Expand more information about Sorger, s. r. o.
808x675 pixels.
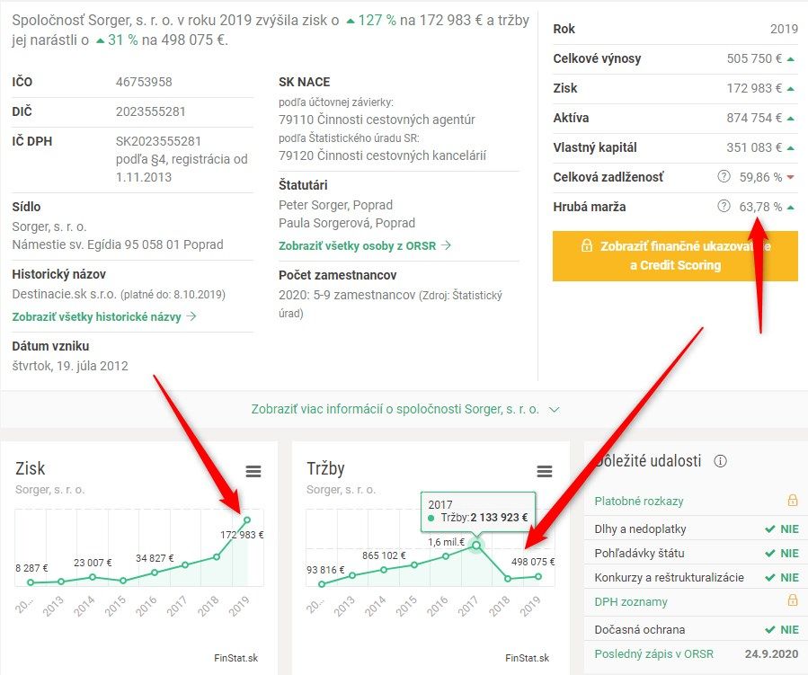pyautogui.click(x=405, y=409)
